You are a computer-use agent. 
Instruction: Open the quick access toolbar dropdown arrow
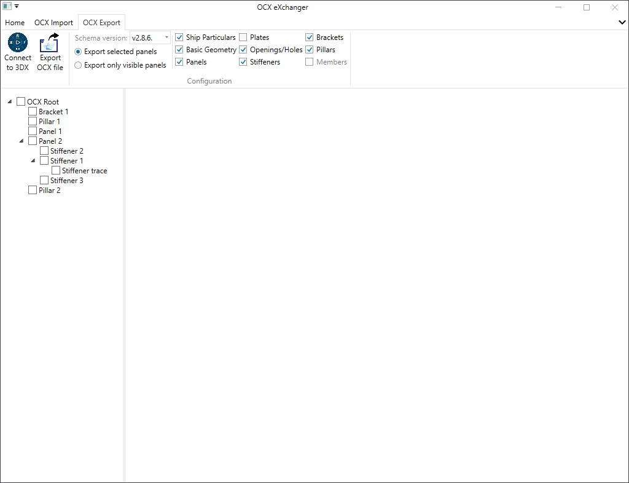(x=17, y=7)
